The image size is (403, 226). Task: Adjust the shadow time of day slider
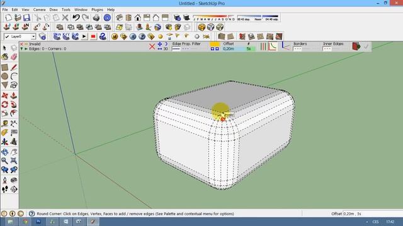[x=258, y=18]
